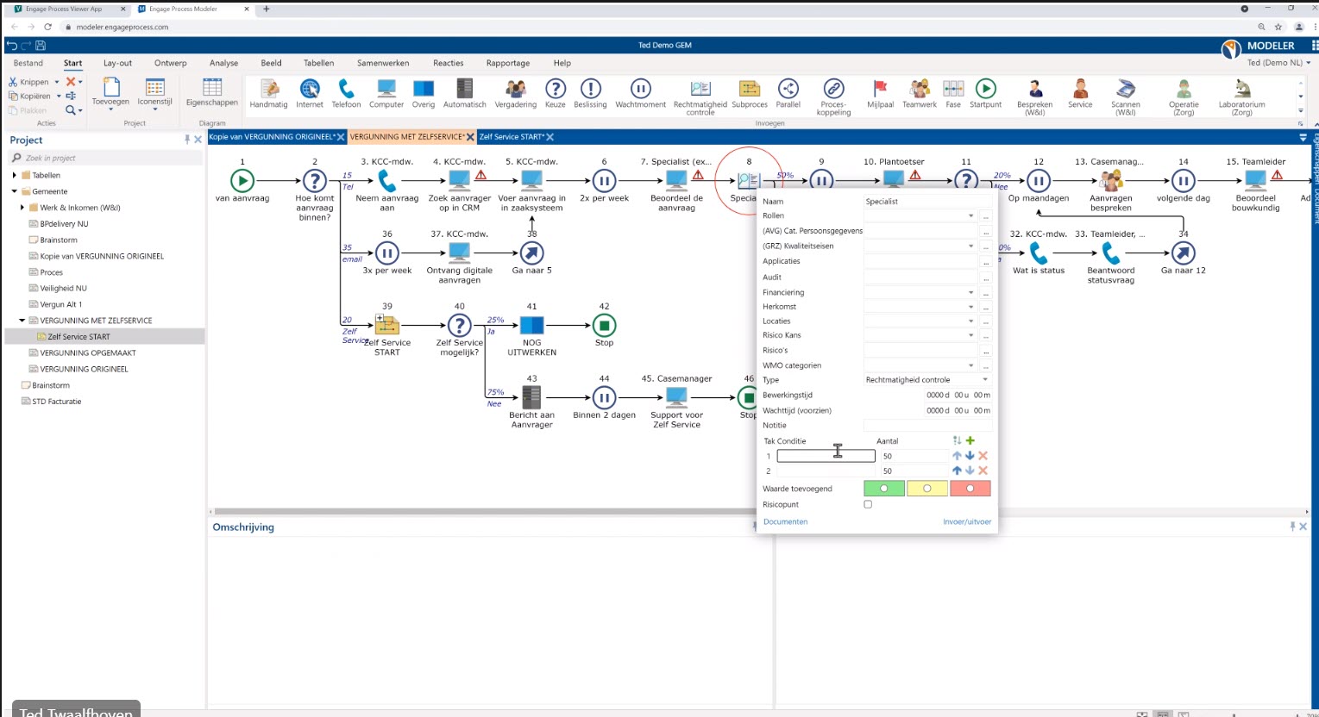Viewport: 1319px width, 717px height.
Task: Pick the Startpunt icon in the ribbon
Action: (x=985, y=89)
